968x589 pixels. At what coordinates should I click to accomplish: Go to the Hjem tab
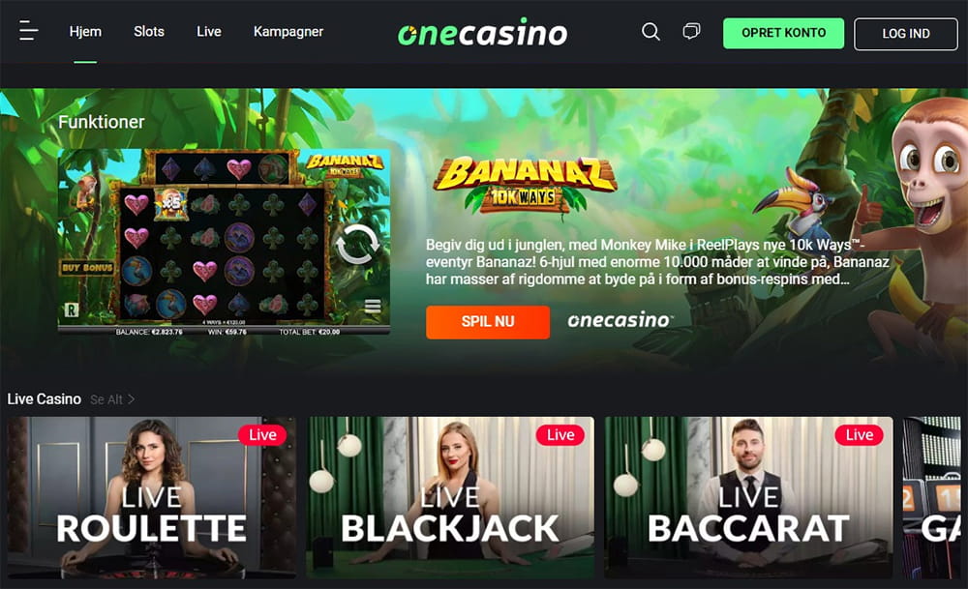click(x=85, y=32)
